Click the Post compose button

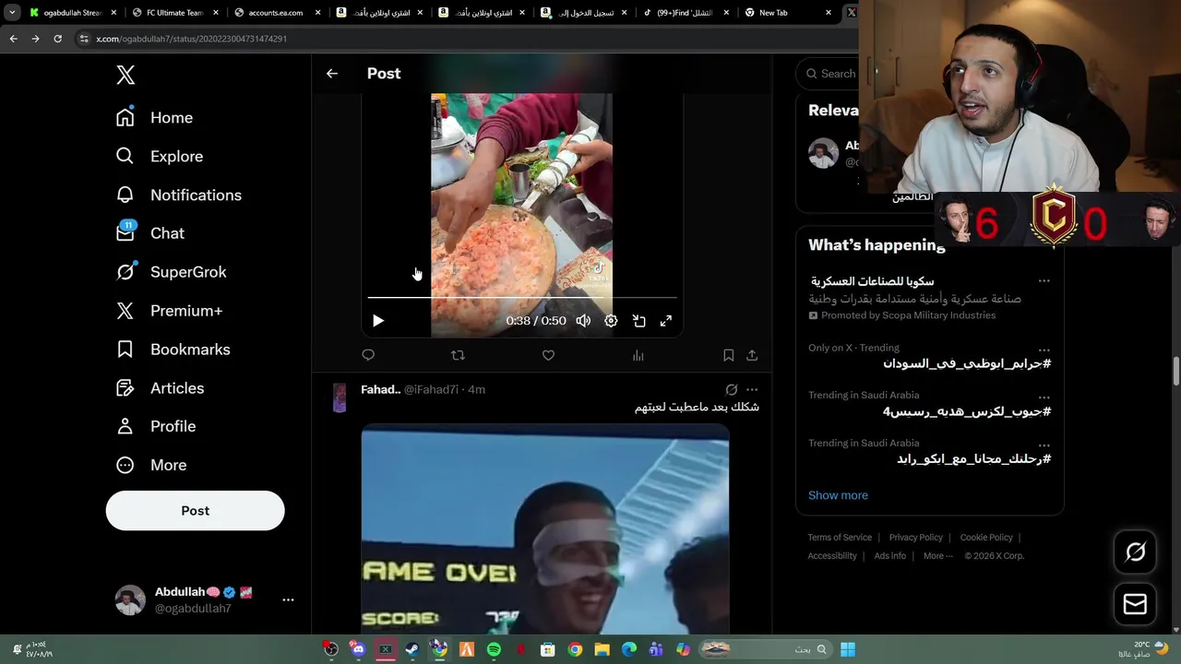coord(195,510)
